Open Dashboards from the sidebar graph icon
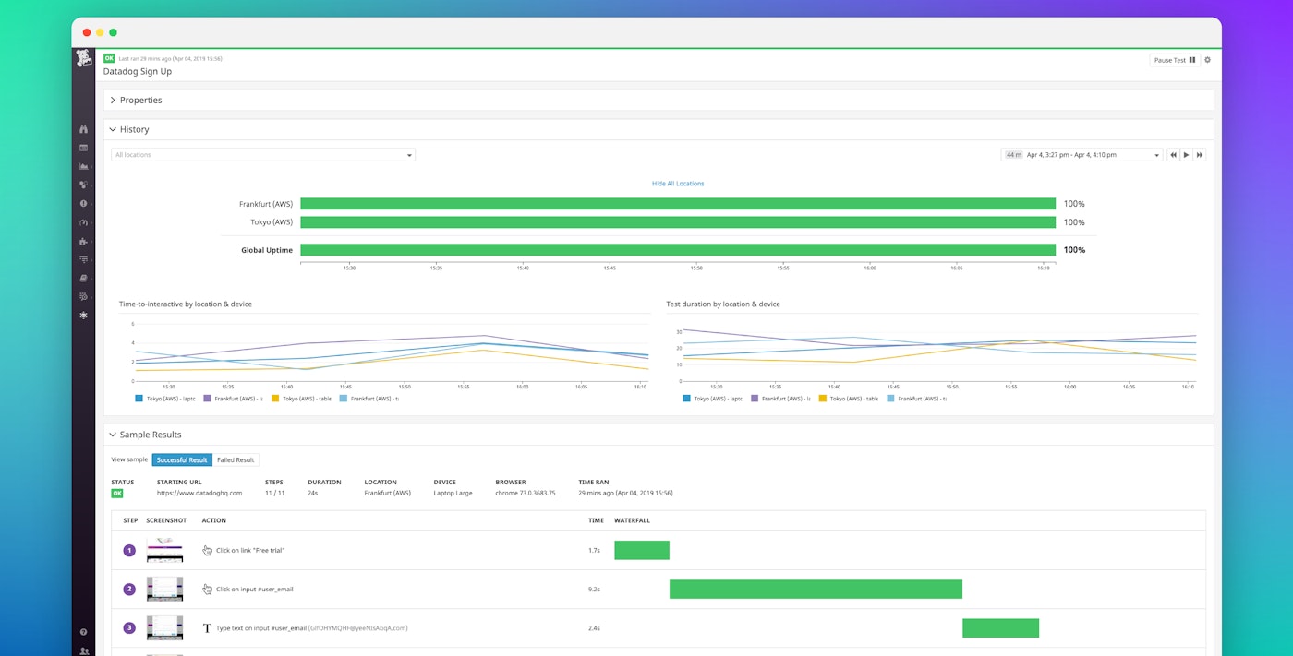 [x=83, y=166]
